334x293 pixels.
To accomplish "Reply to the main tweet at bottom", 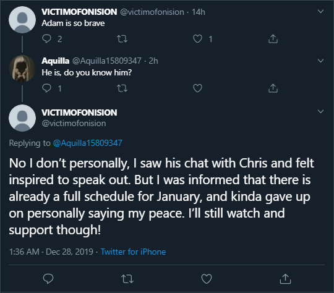I will (x=48, y=279).
